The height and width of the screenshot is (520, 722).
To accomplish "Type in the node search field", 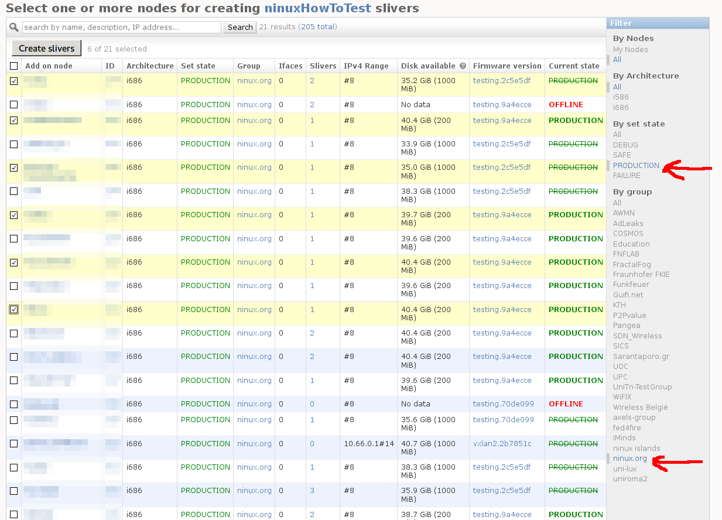I will (x=122, y=28).
